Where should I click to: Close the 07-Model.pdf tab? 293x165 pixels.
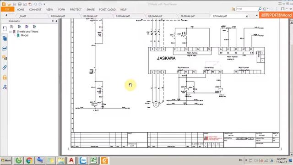click(247, 16)
